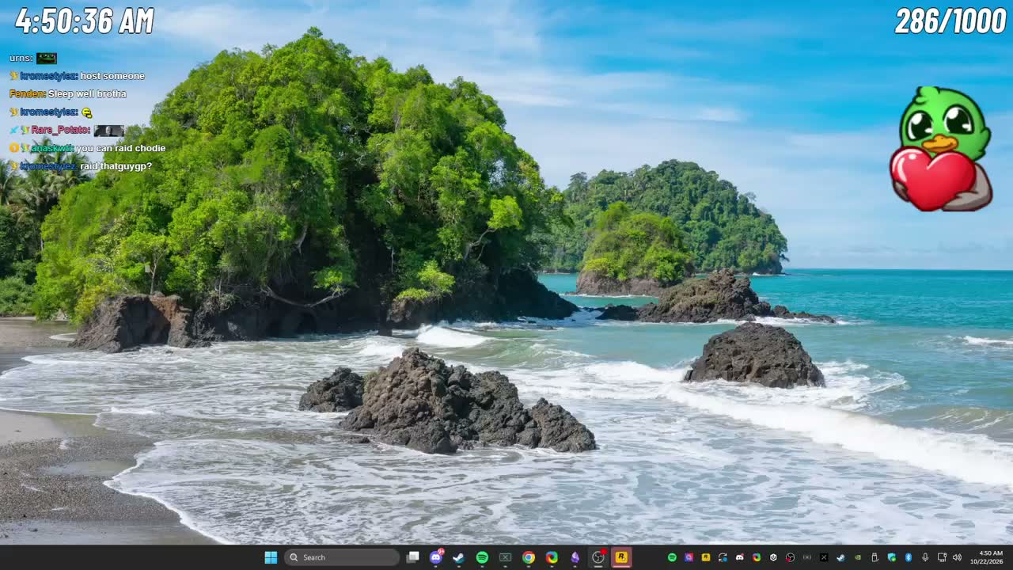Click the username 'Rare_Potato' in chat
This screenshot has width=1013, height=570.
point(61,130)
